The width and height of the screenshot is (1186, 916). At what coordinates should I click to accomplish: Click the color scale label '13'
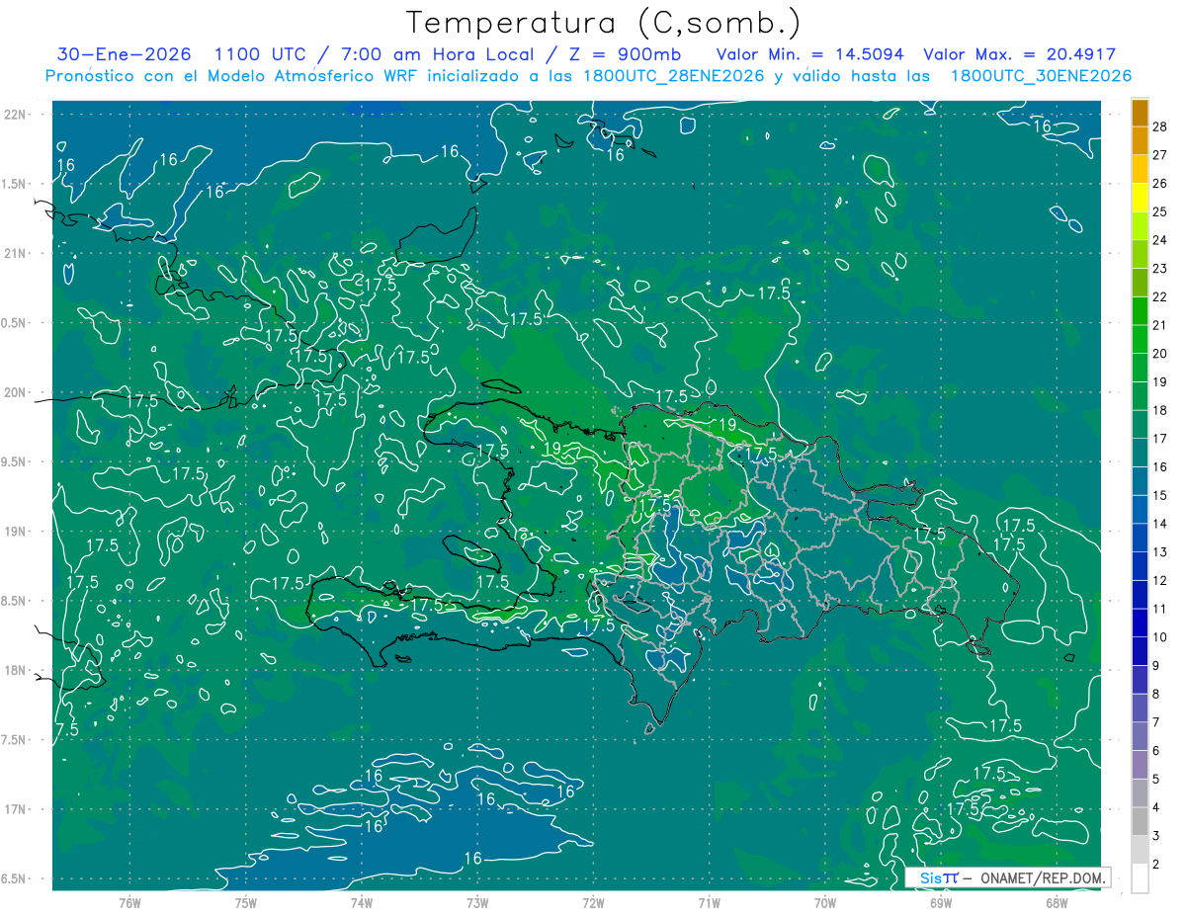[1159, 551]
